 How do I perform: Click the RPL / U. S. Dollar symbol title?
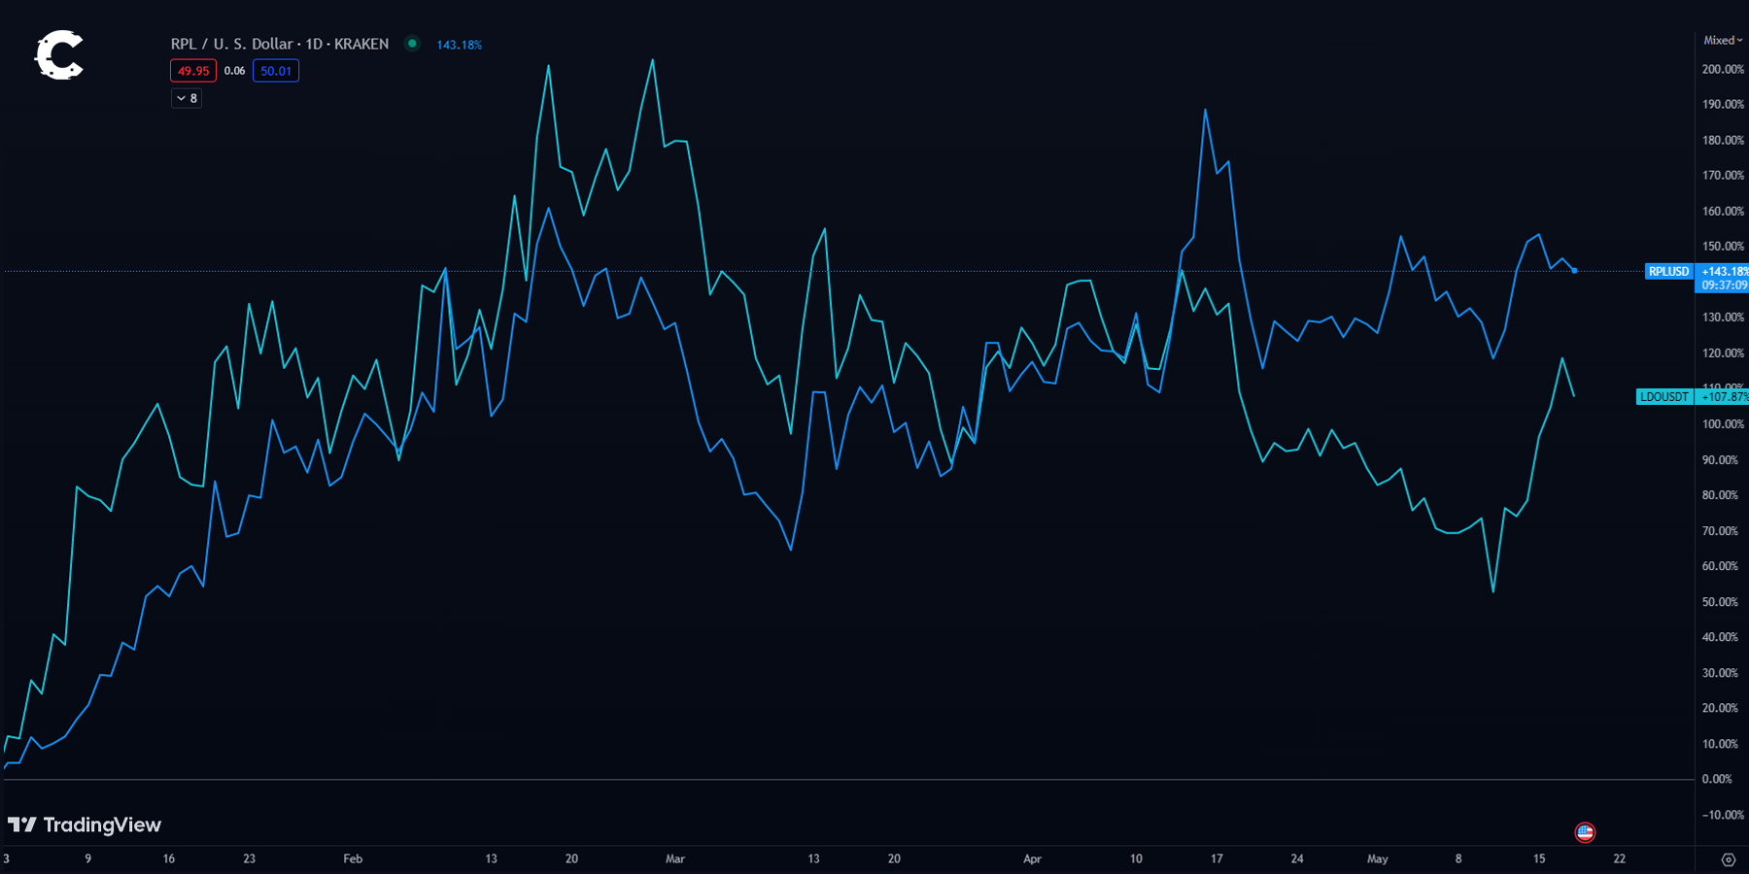280,44
